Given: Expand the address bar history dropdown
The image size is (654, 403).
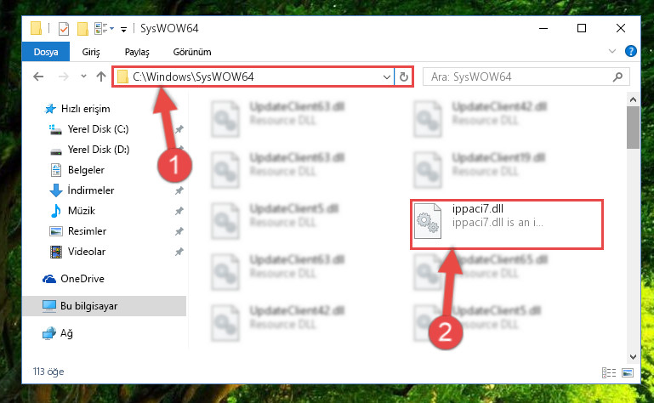Looking at the screenshot, I should (x=387, y=77).
